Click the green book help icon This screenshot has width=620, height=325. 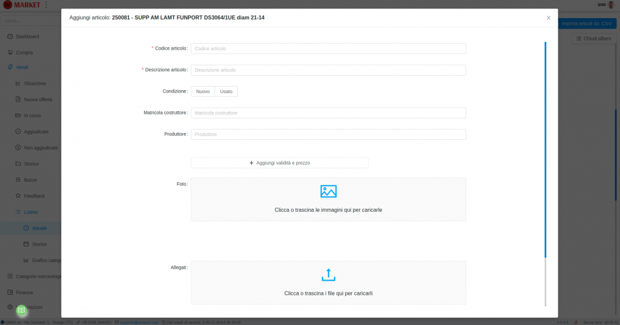coord(21,310)
